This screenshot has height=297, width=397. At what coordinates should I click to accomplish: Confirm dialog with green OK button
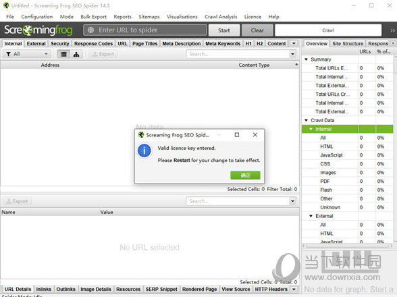245,175
